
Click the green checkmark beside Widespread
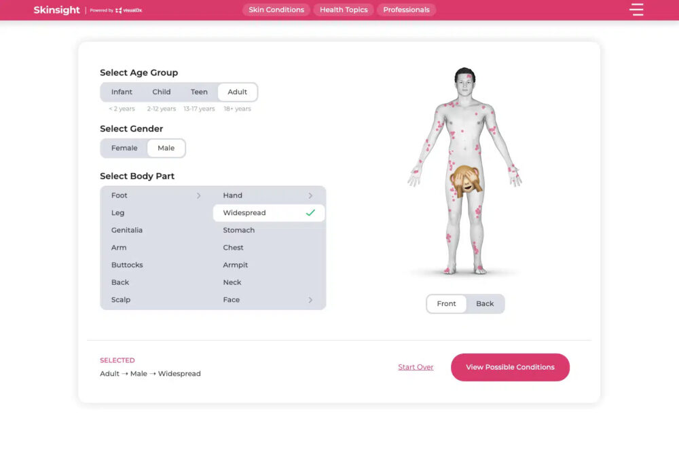click(310, 213)
